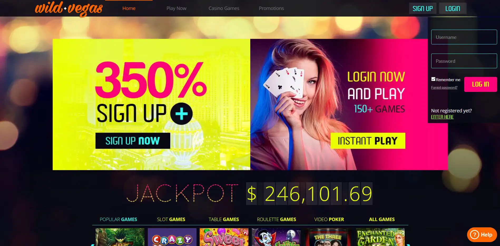Click the plus icon beside SIGN UP
Viewport: 500px width, 246px height.
click(181, 114)
